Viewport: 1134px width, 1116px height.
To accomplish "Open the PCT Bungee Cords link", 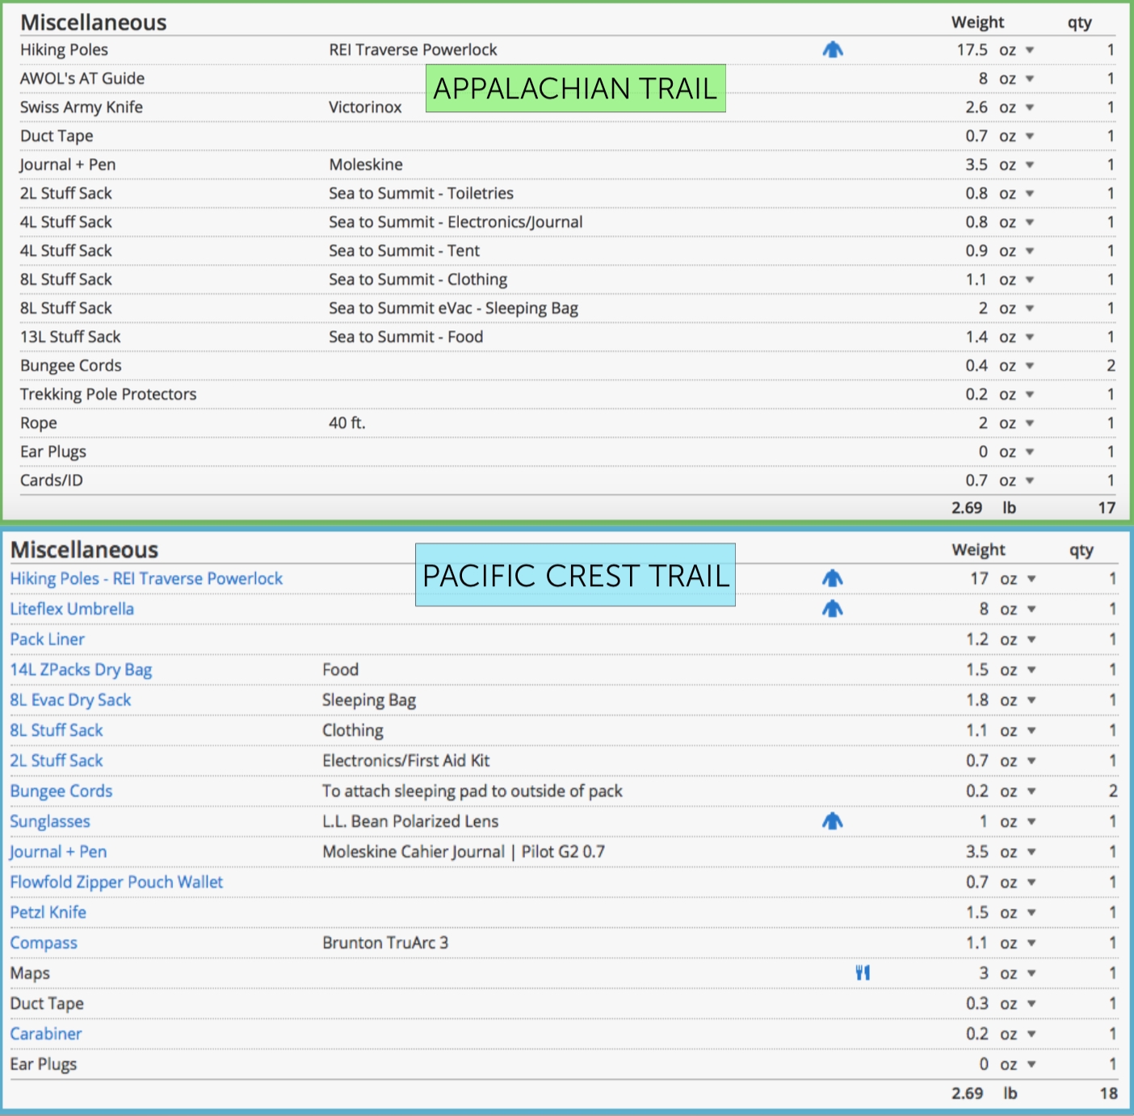I will click(61, 791).
